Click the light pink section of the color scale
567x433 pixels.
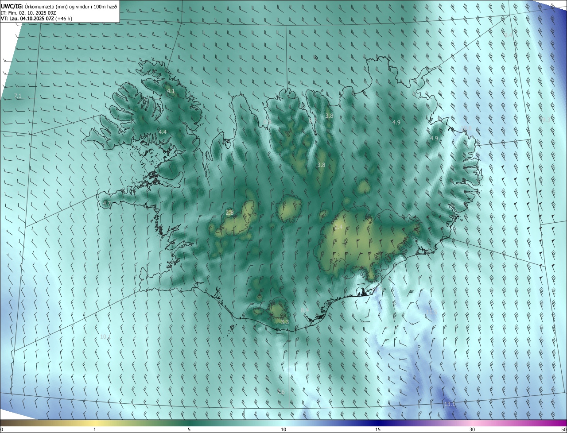pyautogui.click(x=472, y=423)
